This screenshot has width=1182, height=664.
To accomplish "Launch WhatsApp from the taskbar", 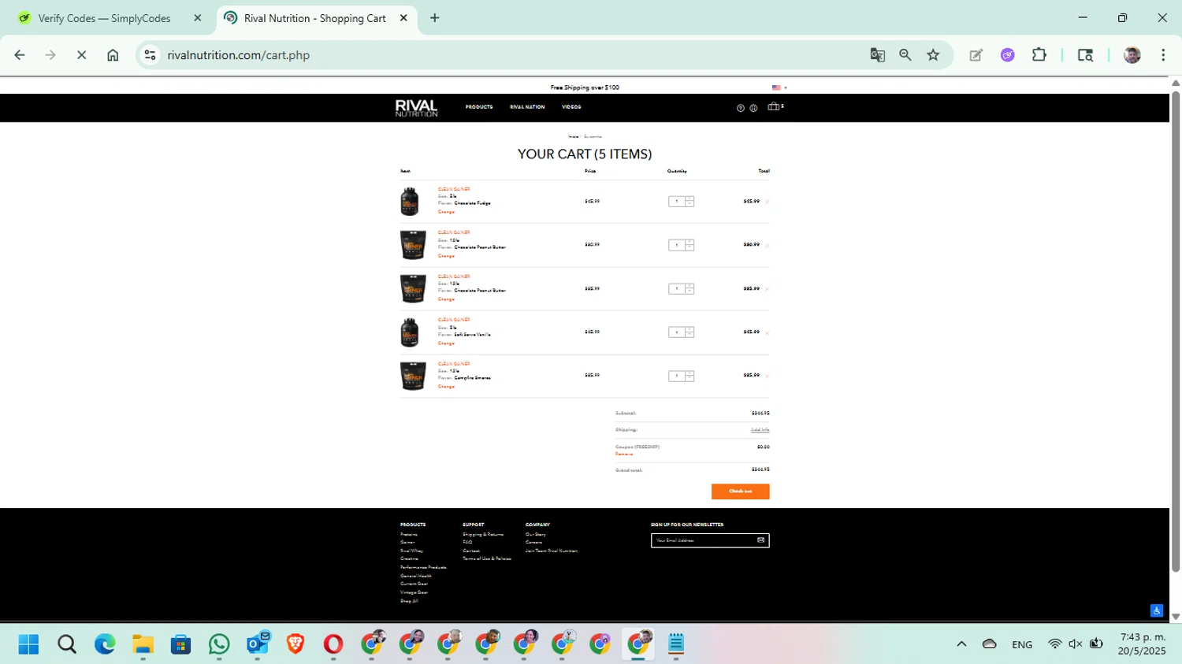I will (x=219, y=644).
